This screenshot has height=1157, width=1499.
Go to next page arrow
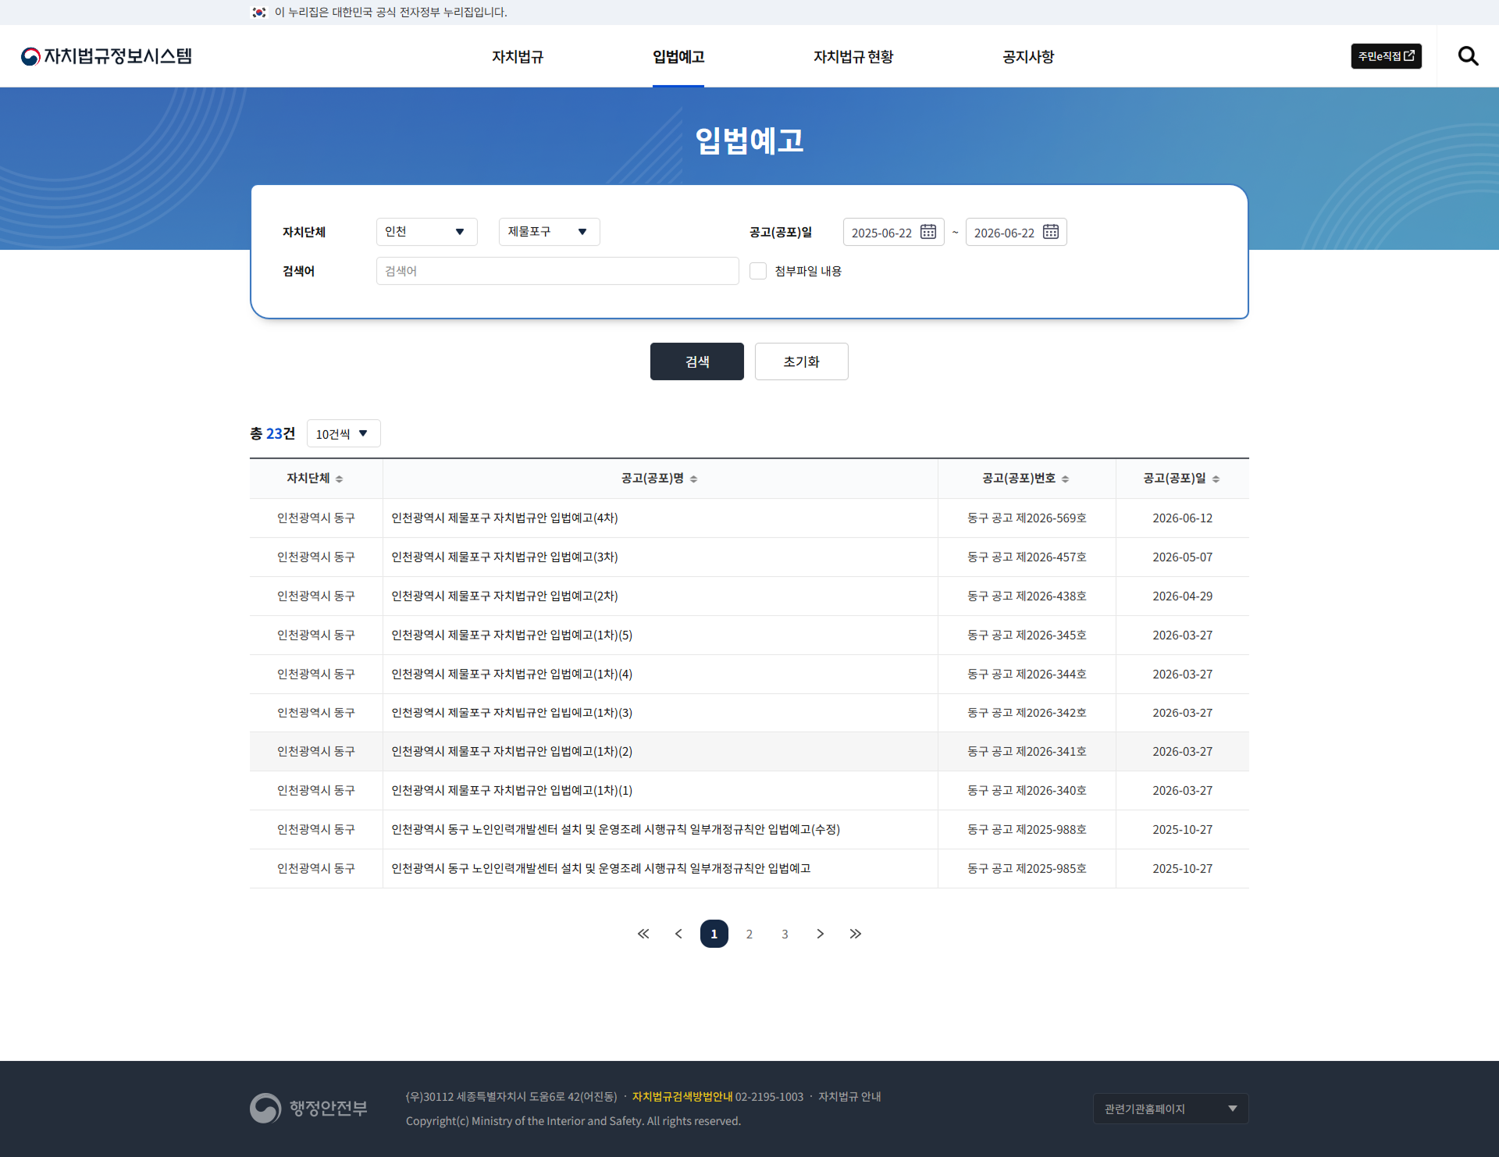point(820,934)
